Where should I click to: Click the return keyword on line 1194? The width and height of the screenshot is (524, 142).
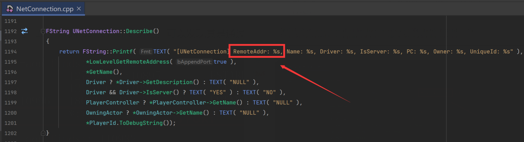[x=69, y=51]
